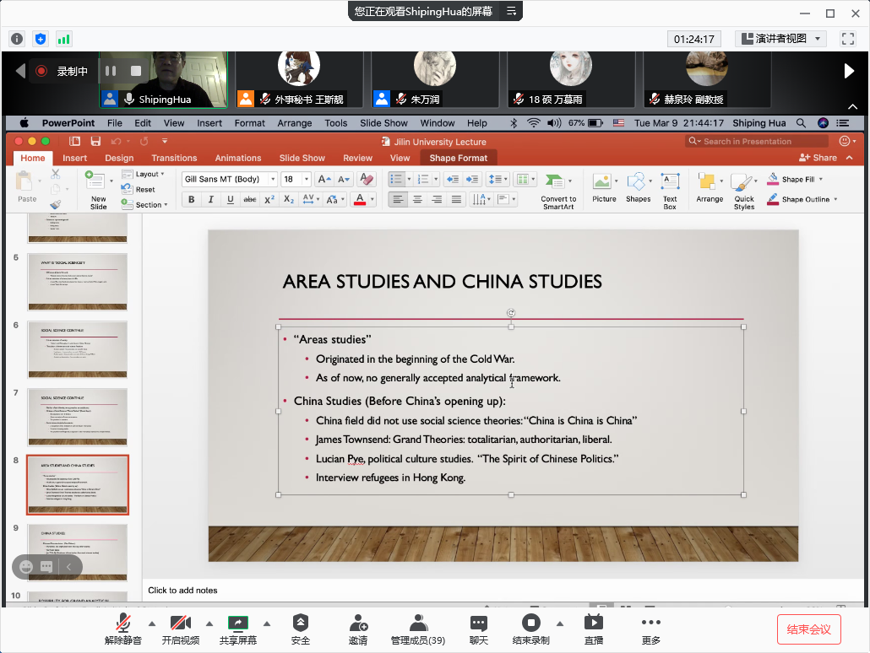Open the Live streaming icon
The image size is (870, 653).
(x=593, y=623)
